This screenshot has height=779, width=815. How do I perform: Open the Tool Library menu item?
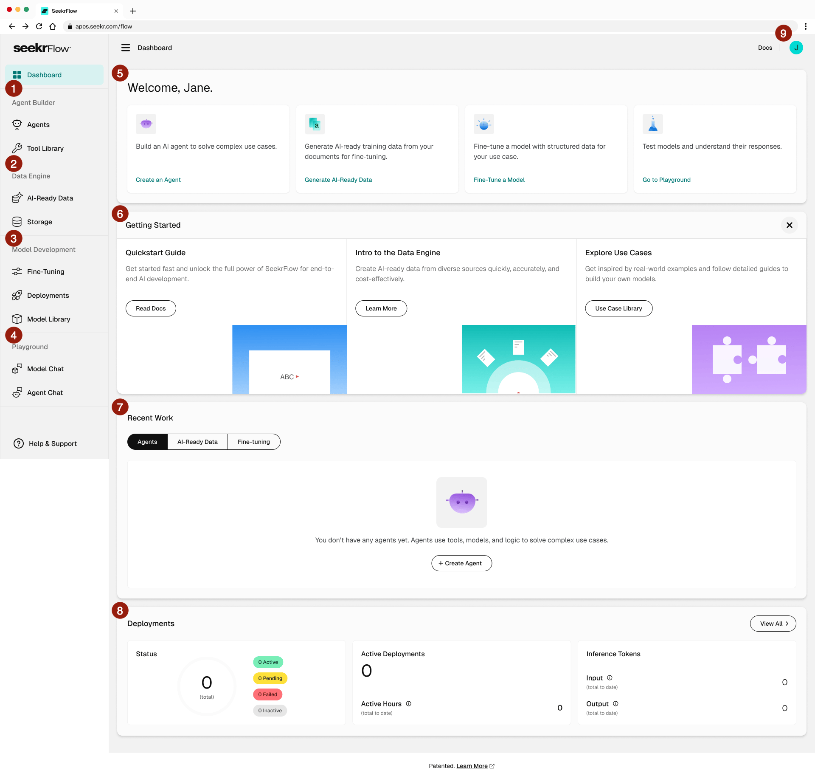click(54, 148)
